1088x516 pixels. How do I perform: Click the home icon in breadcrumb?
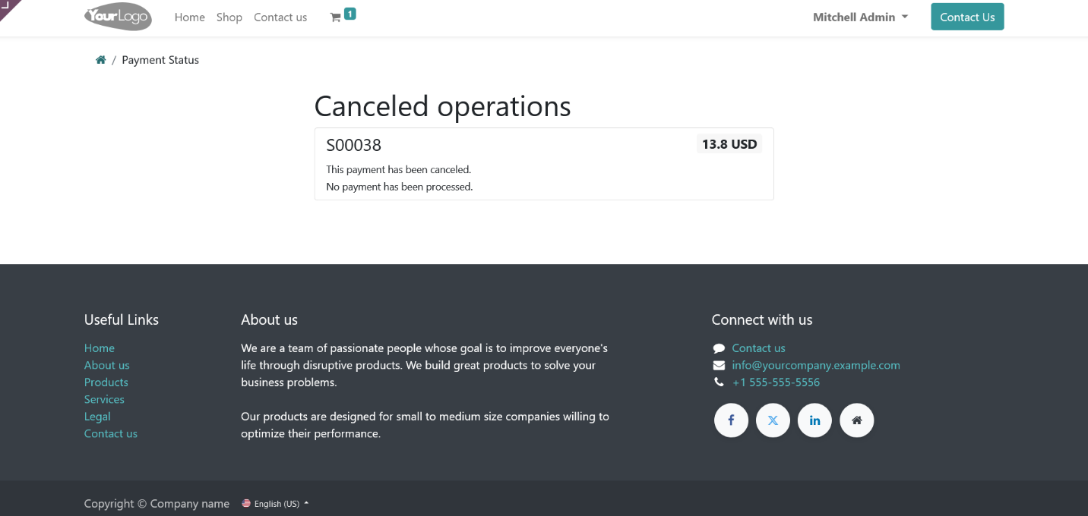100,60
